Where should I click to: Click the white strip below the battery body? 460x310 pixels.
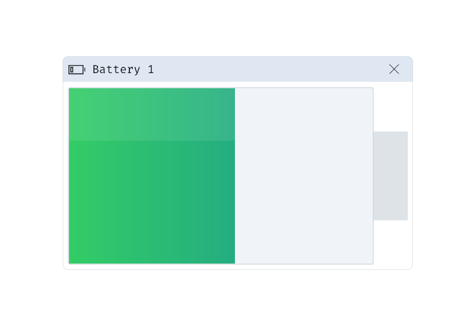coord(220,267)
